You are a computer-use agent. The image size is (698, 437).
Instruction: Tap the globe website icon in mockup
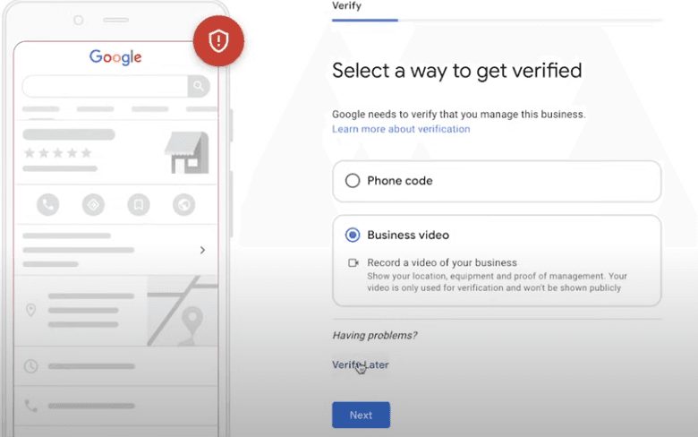pyautogui.click(x=183, y=205)
